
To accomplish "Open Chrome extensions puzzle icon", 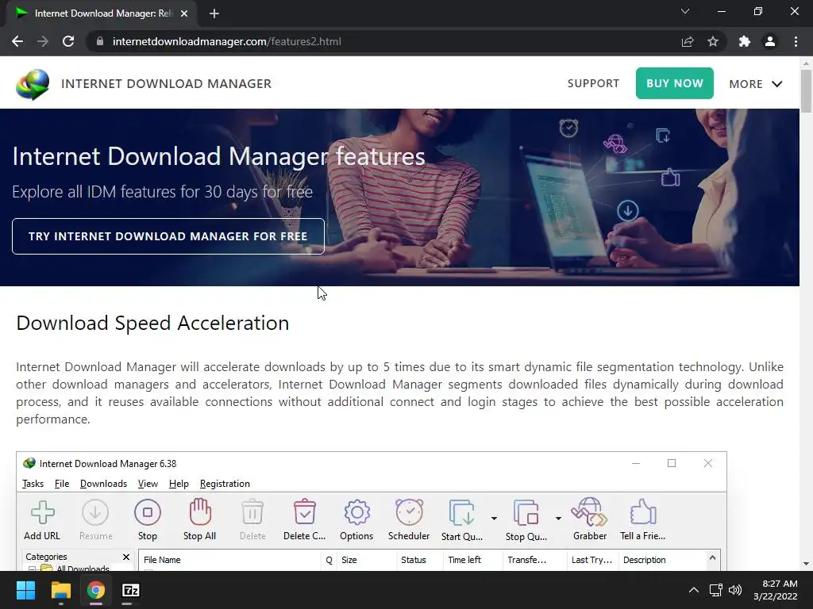I will [745, 41].
